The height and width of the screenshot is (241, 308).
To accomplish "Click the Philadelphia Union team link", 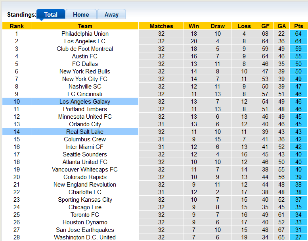I will pyautogui.click(x=85, y=34).
